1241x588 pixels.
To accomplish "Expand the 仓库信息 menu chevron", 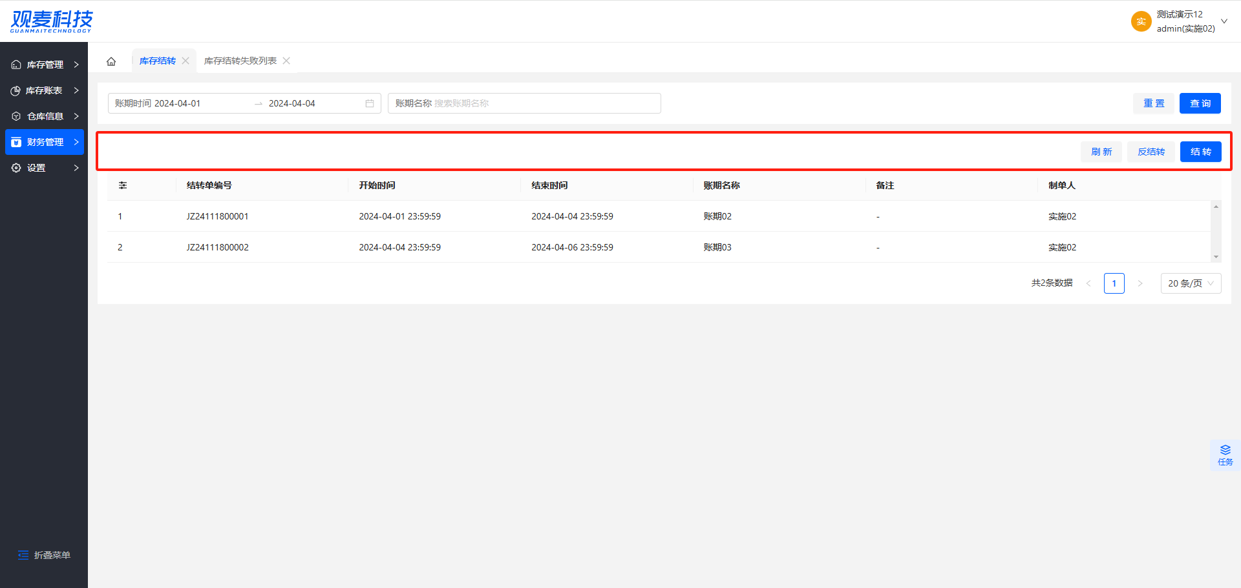I will tap(76, 116).
